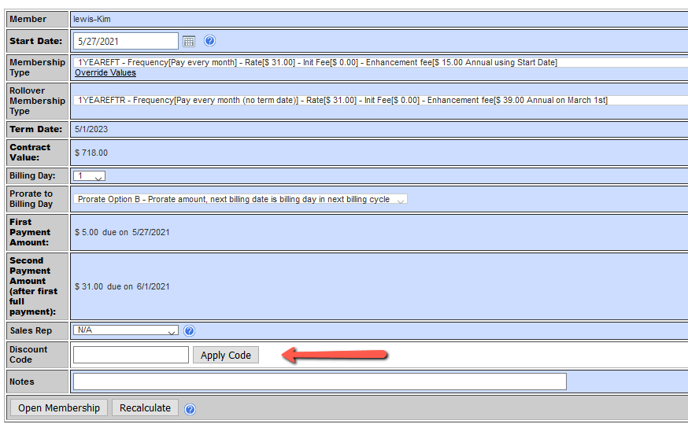Click the help icon beside Recalculate
Viewport: 688px width, 424px height.
coord(190,409)
